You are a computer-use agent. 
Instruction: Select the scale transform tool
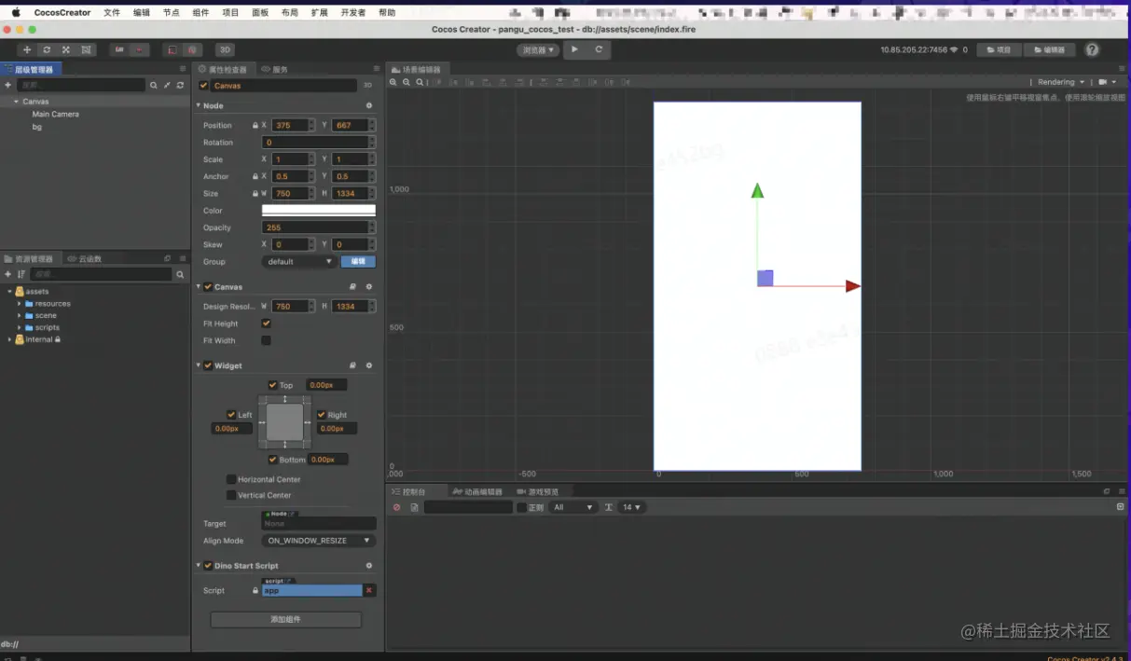pyautogui.click(x=66, y=49)
